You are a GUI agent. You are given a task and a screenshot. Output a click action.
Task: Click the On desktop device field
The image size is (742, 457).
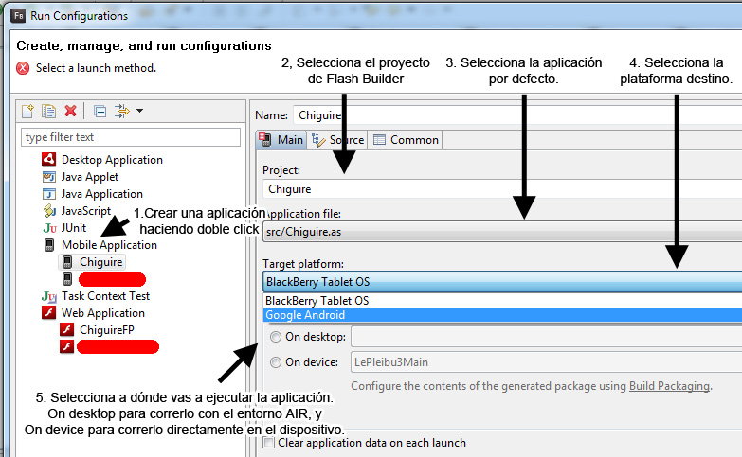547,337
